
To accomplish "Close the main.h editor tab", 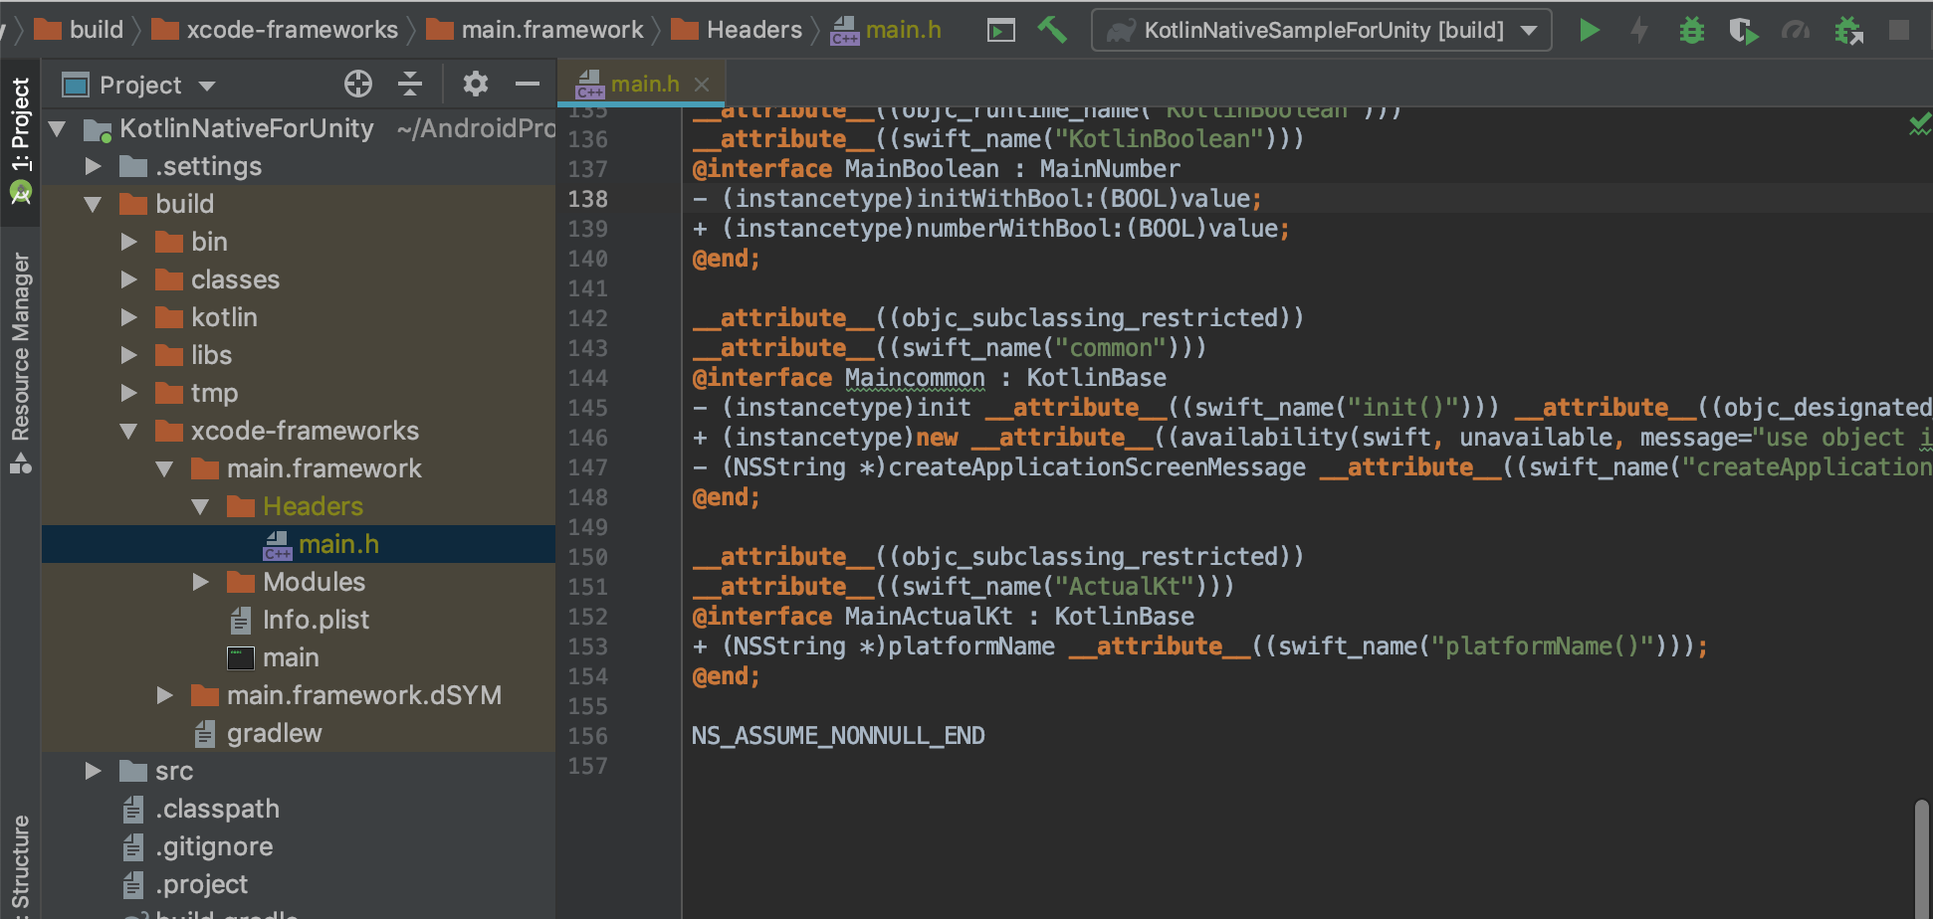I will click(702, 85).
